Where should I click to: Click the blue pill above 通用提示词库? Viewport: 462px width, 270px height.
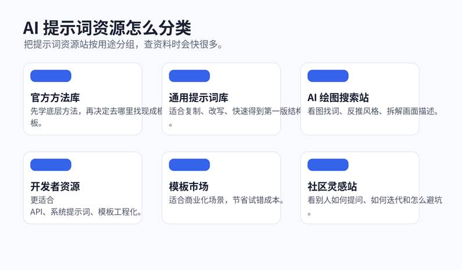point(189,76)
